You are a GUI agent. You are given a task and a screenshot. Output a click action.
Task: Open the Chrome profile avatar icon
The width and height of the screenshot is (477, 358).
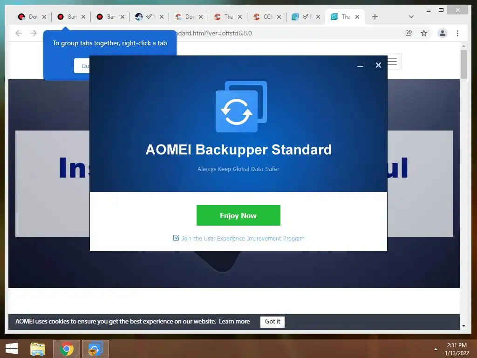click(x=443, y=33)
